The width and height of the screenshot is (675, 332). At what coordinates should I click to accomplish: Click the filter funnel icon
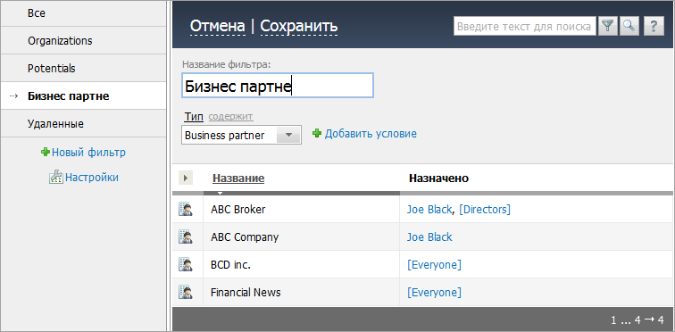point(607,26)
